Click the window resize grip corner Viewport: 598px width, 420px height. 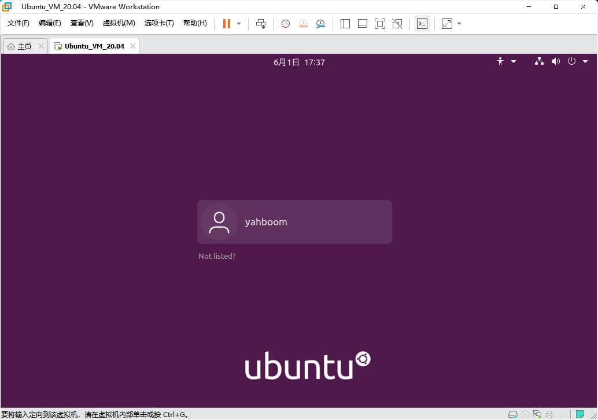coord(594,416)
